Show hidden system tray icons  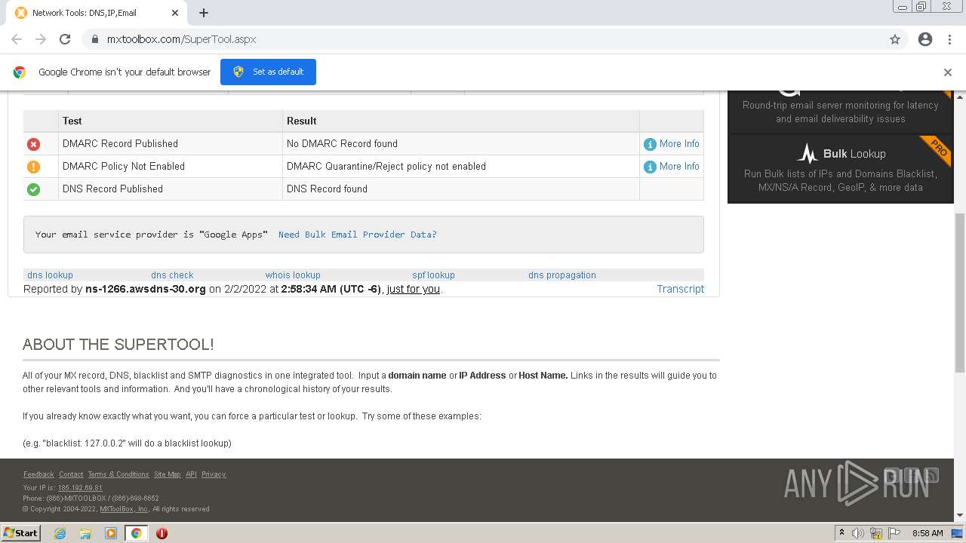841,533
